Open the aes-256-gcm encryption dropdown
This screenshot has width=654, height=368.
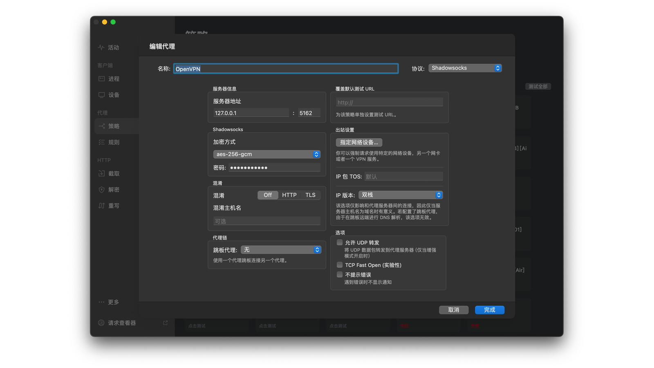click(x=267, y=154)
